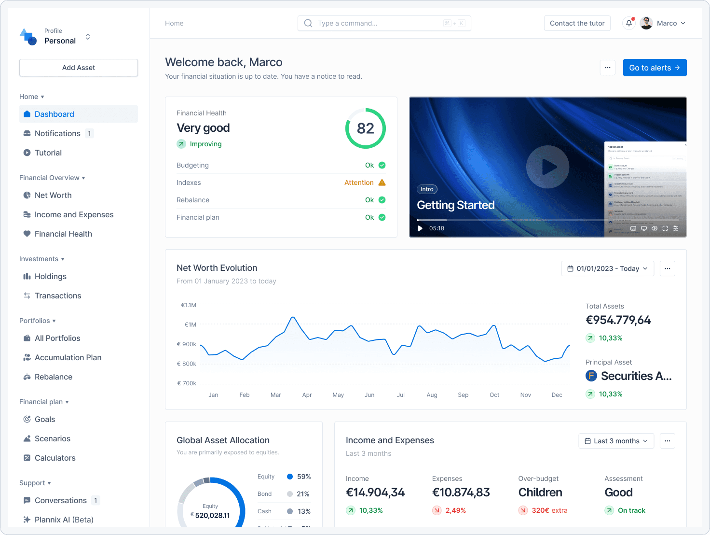Image resolution: width=710 pixels, height=535 pixels.
Task: Click the small play icon by 05:18
Action: coord(420,228)
